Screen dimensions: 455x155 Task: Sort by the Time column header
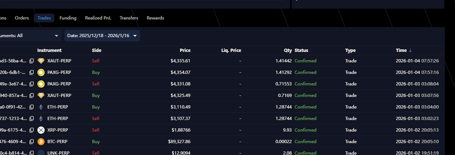(x=401, y=50)
